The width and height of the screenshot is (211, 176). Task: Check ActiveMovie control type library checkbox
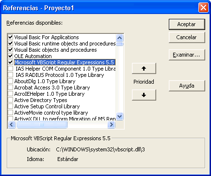11,113
